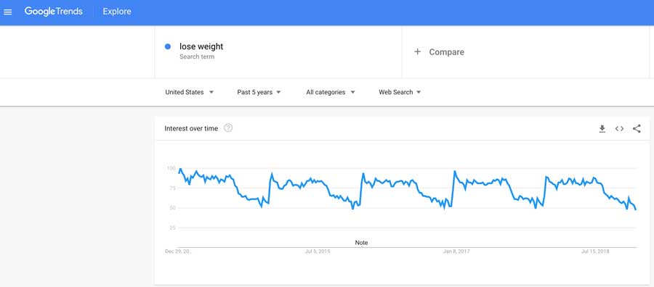Open the Past 5 years time range dropdown

tap(259, 92)
